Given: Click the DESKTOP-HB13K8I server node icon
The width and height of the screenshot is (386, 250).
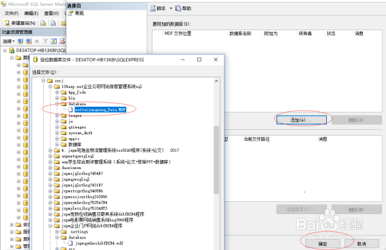Looking at the screenshot, I should click(12, 50).
